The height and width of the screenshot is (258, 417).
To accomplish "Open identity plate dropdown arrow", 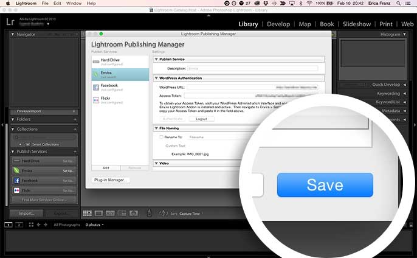I will pos(48,24).
